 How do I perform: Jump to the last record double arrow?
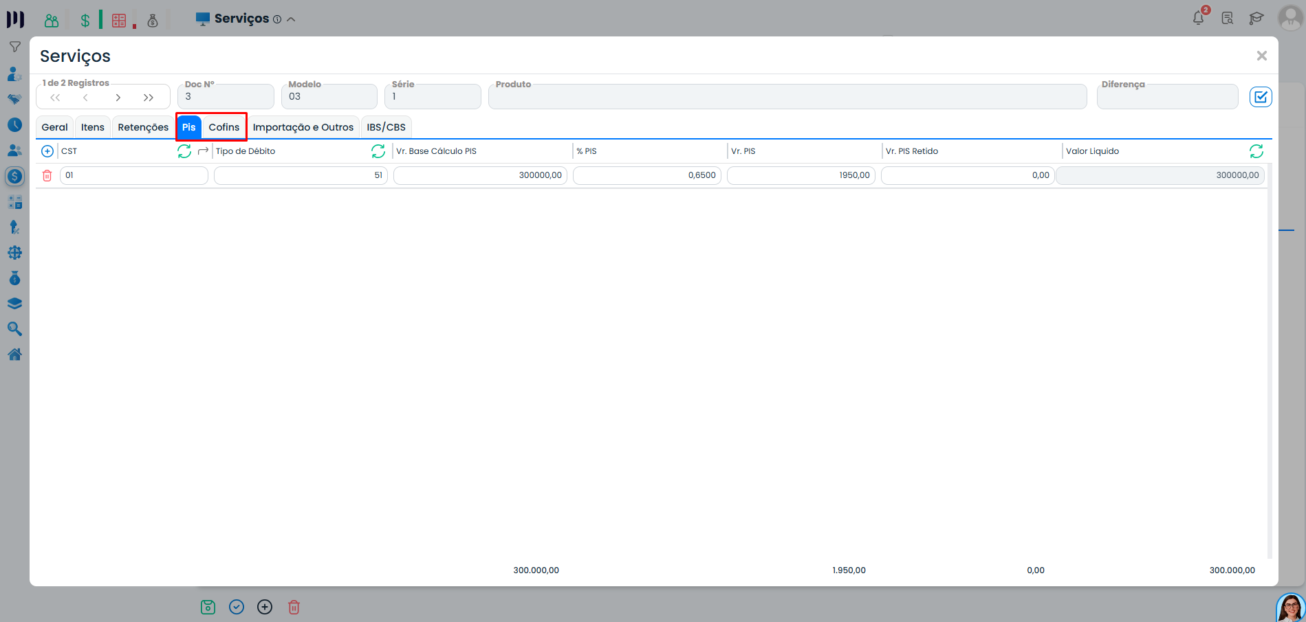149,98
